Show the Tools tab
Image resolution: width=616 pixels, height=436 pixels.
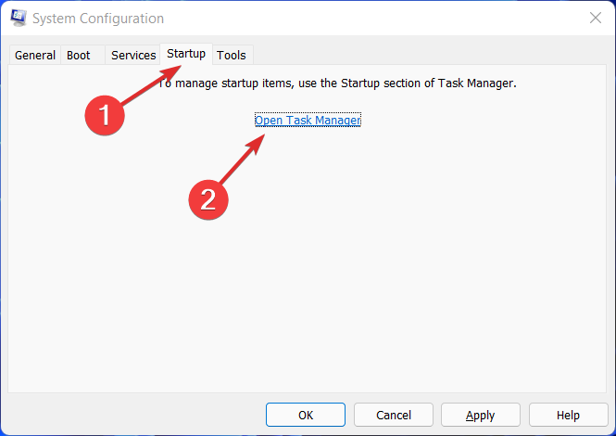232,55
